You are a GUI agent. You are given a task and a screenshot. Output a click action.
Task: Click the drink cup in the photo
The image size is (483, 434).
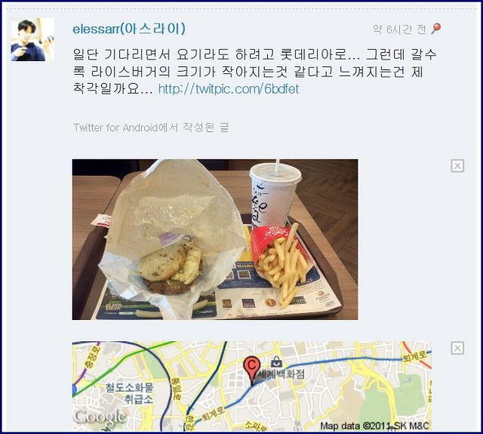[x=273, y=195]
